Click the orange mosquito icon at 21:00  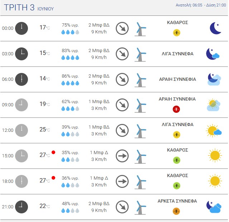176,211
